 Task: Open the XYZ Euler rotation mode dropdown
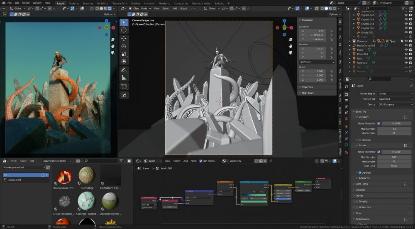point(316,62)
